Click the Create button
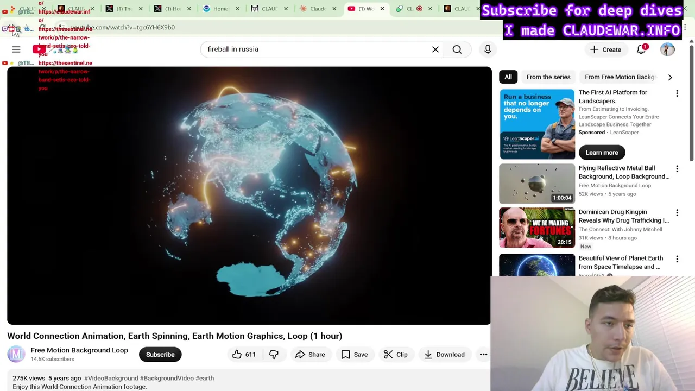 (x=605, y=49)
